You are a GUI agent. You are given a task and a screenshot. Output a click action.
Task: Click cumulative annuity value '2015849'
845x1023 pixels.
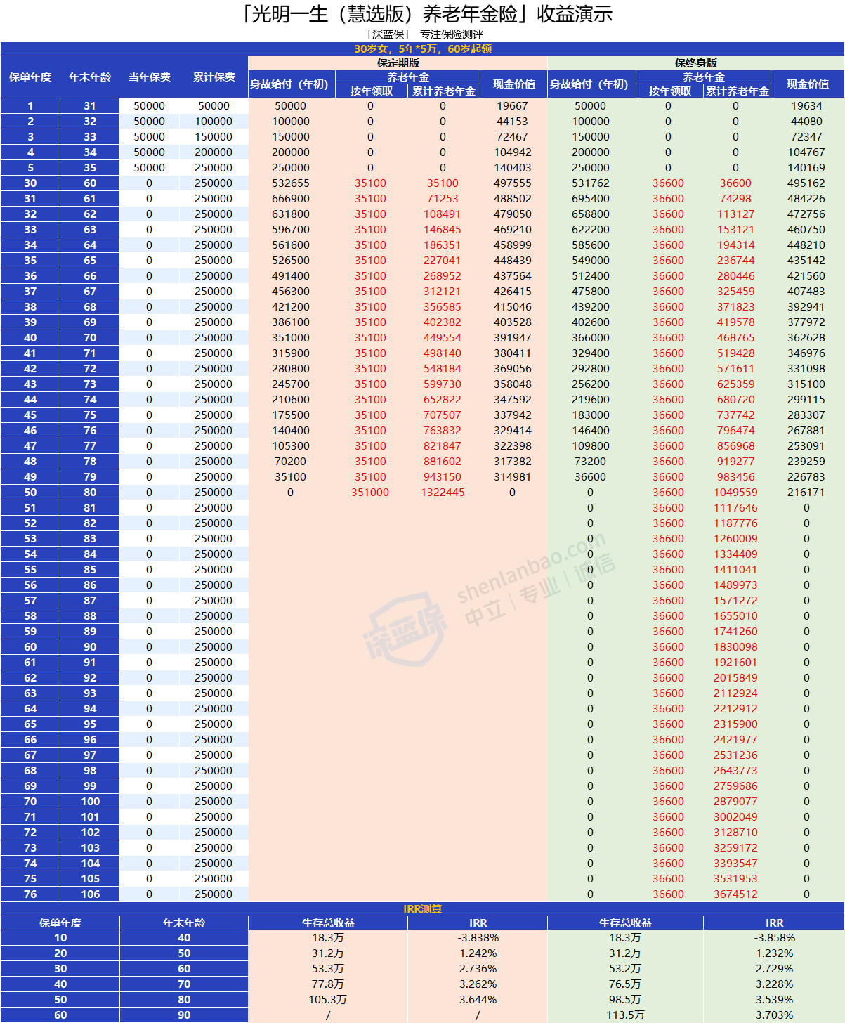735,678
